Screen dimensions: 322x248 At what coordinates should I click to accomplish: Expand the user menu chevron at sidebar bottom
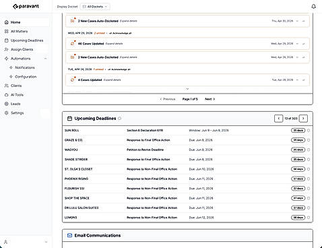[x=46, y=242]
